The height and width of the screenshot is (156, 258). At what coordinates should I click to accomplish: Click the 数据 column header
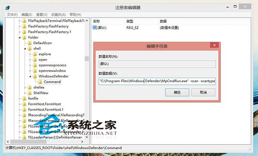point(163,21)
